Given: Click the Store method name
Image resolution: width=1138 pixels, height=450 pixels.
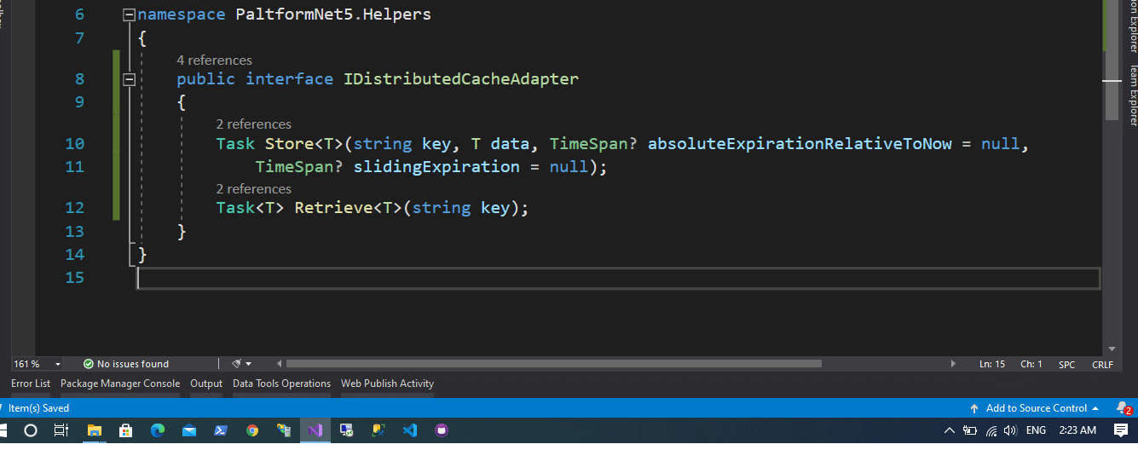Looking at the screenshot, I should [x=289, y=144].
